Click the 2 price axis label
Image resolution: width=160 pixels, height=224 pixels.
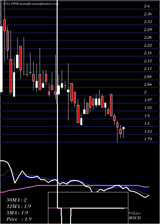[x=145, y=92]
